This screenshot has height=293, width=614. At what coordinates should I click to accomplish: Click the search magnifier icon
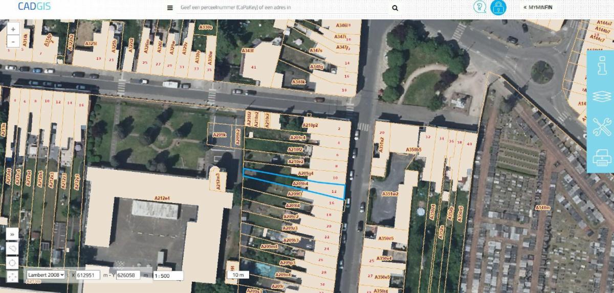[x=395, y=8]
